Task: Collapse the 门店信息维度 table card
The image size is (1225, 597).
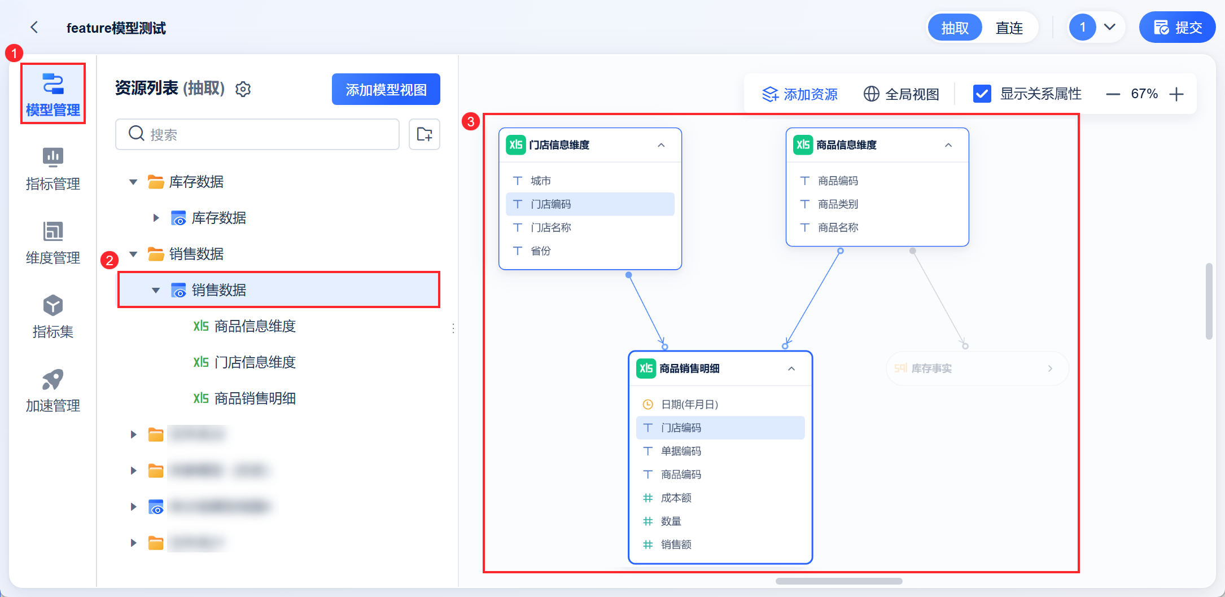Action: click(x=661, y=145)
